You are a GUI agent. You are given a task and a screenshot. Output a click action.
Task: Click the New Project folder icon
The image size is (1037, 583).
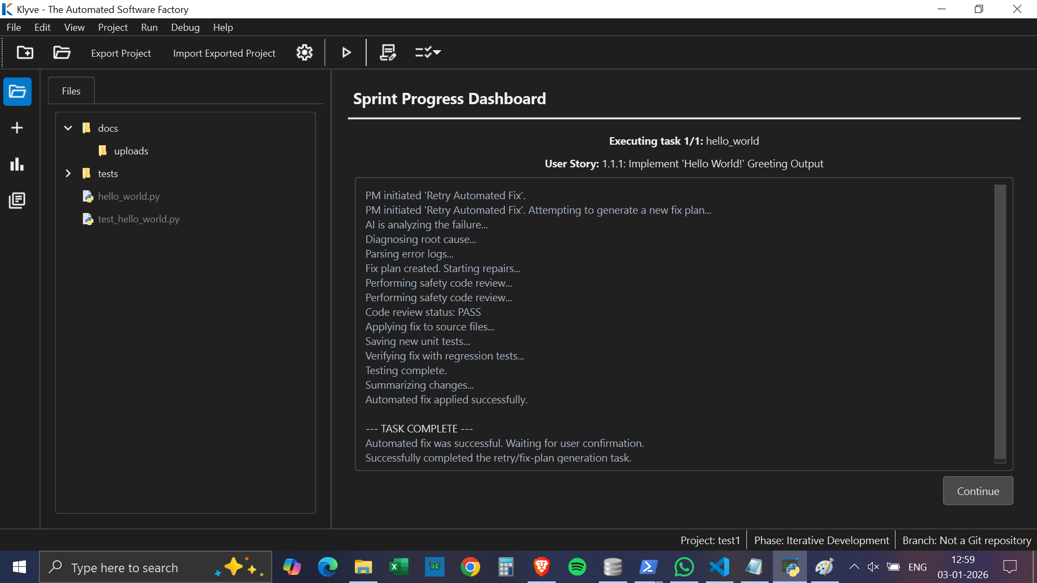pos(25,52)
